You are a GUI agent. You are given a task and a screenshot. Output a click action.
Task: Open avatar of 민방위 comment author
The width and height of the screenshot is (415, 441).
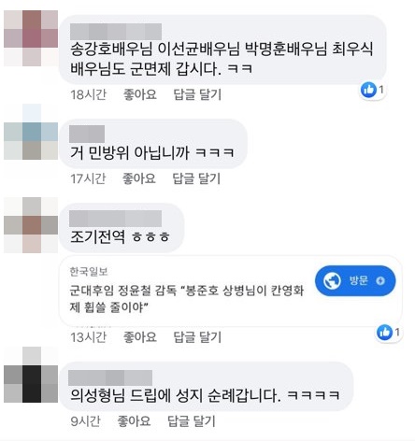click(31, 132)
